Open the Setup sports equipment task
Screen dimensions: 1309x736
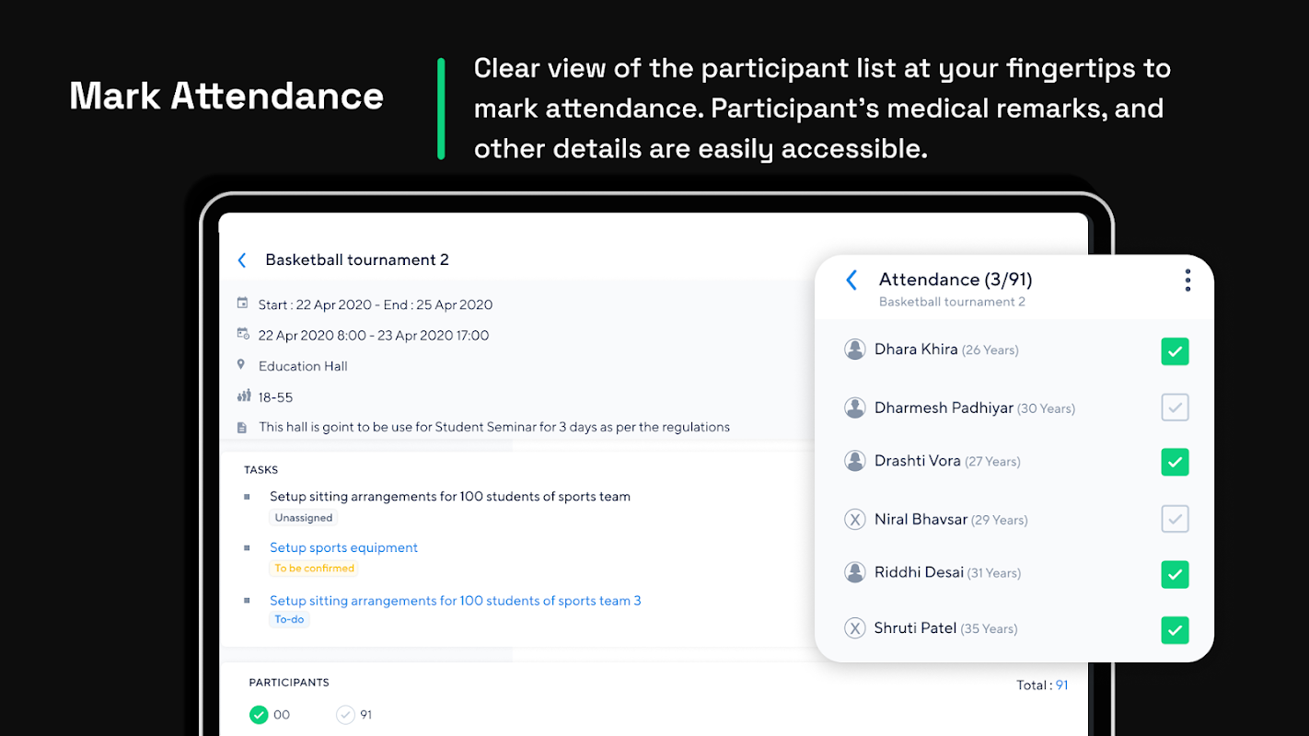point(343,547)
